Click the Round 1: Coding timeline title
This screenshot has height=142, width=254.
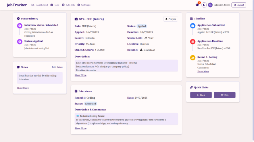[207, 57]
